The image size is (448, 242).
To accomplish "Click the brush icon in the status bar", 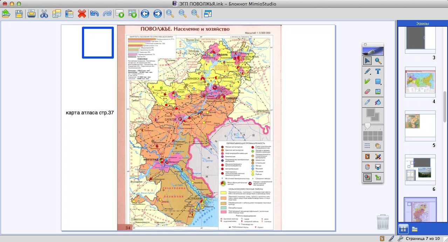I will [x=392, y=238].
